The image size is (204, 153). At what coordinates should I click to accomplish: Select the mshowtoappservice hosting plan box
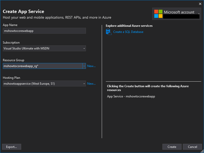click(44, 84)
